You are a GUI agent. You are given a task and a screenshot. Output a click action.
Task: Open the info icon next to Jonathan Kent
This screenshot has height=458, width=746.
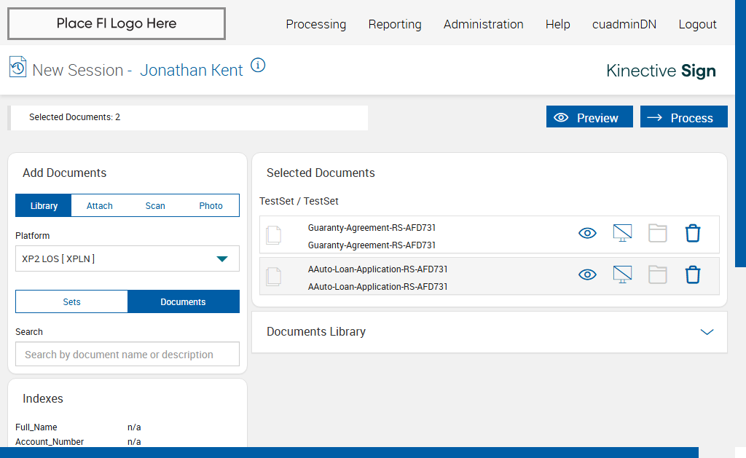tap(258, 65)
